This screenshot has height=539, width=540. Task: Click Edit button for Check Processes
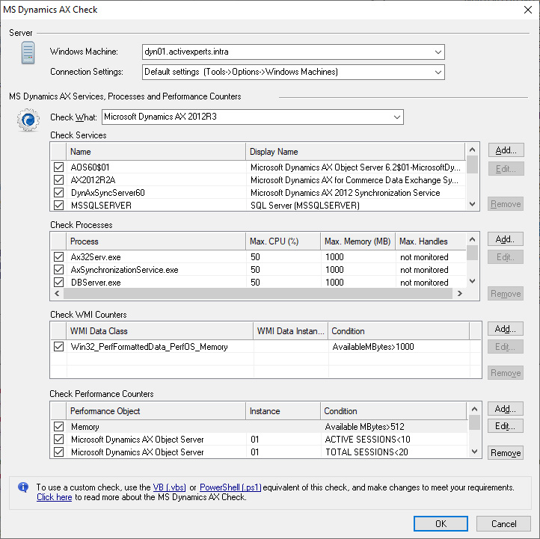pos(505,257)
